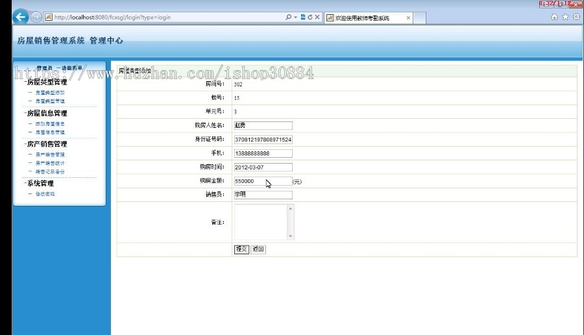
Task: Click the 手机 input field
Action: click(x=263, y=153)
